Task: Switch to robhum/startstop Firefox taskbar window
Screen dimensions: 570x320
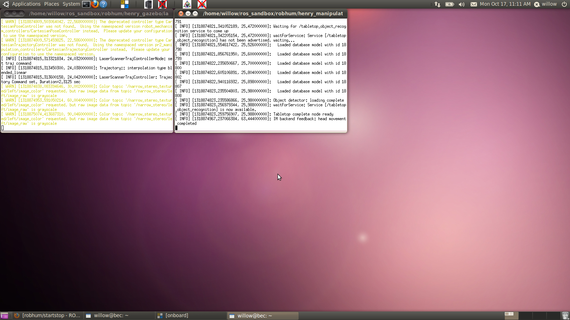Action: click(48, 315)
